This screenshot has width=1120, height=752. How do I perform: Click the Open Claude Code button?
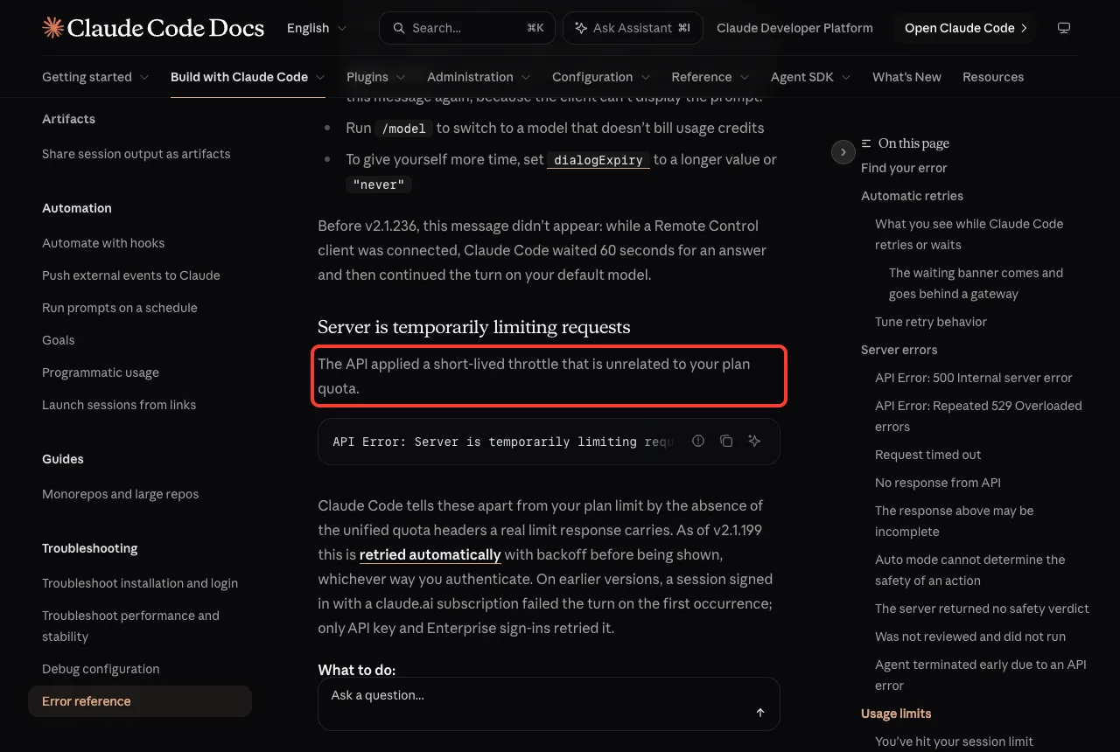[x=966, y=28]
